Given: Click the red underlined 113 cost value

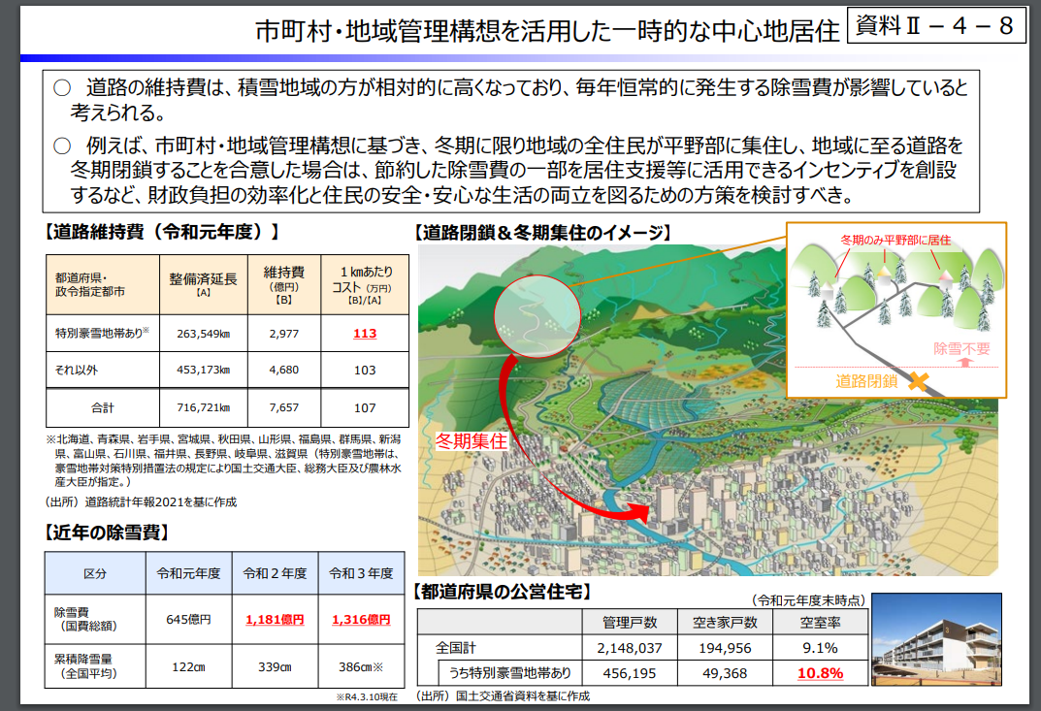Looking at the screenshot, I should (x=365, y=334).
